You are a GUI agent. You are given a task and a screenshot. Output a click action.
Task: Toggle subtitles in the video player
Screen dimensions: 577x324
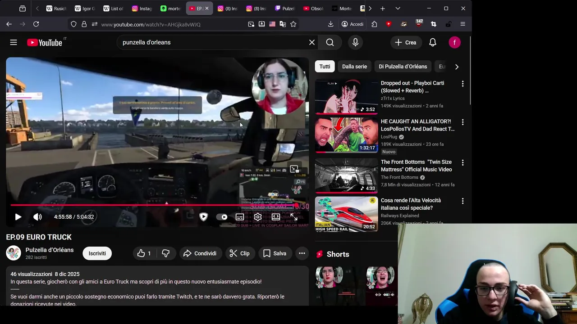coord(240,217)
